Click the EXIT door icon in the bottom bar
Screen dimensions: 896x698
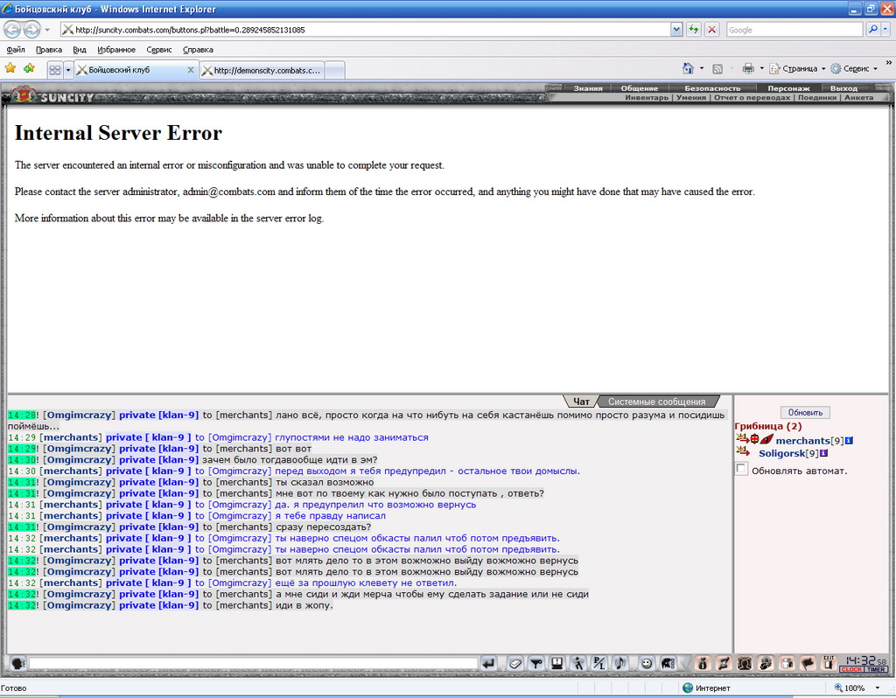(x=829, y=663)
